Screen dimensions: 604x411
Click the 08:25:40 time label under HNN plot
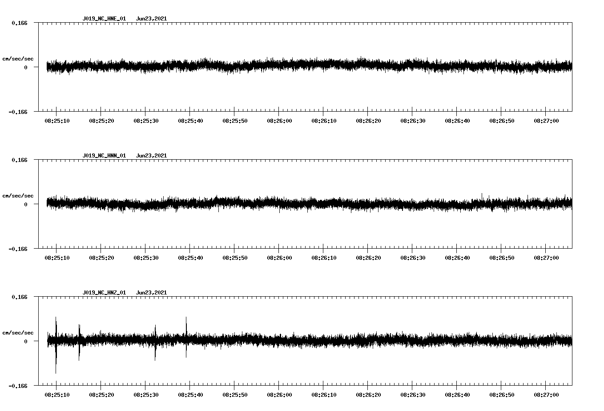coord(190,258)
